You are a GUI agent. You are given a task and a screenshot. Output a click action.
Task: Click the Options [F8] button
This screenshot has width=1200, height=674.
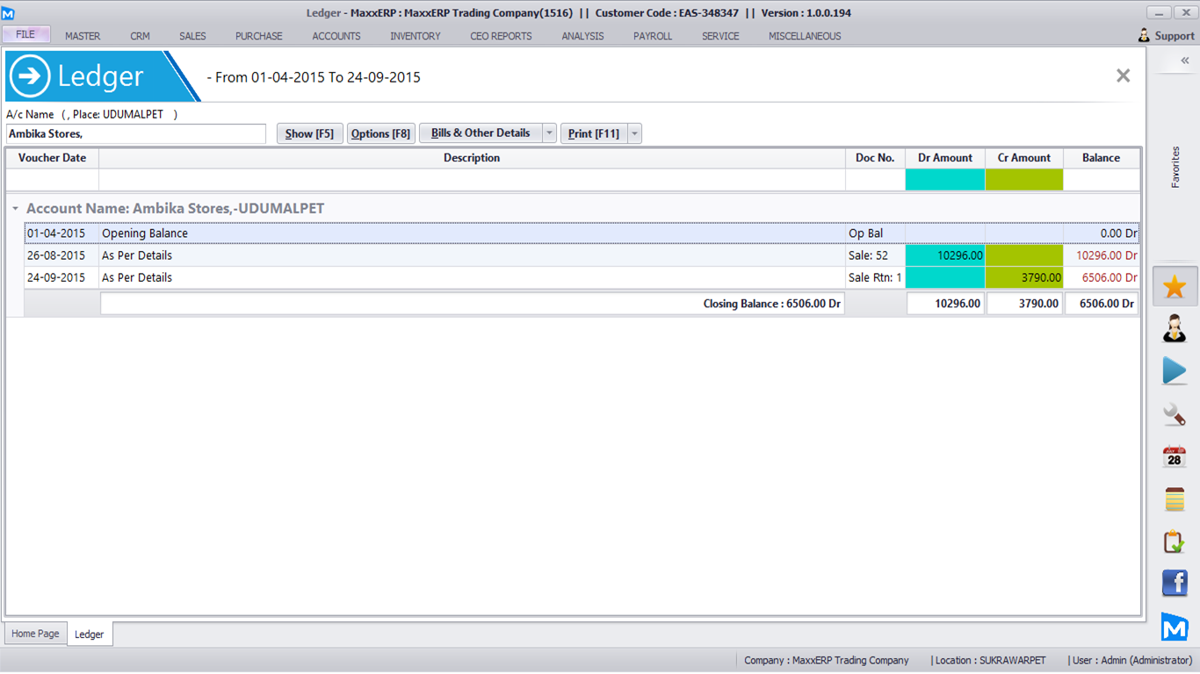point(380,133)
